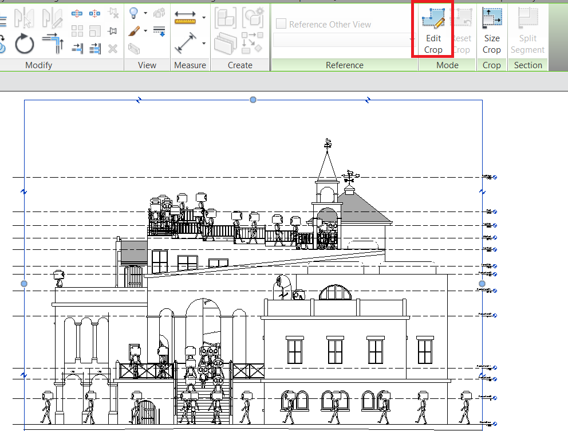
Task: Select the Measure tool ruler icon
Action: coord(184,18)
